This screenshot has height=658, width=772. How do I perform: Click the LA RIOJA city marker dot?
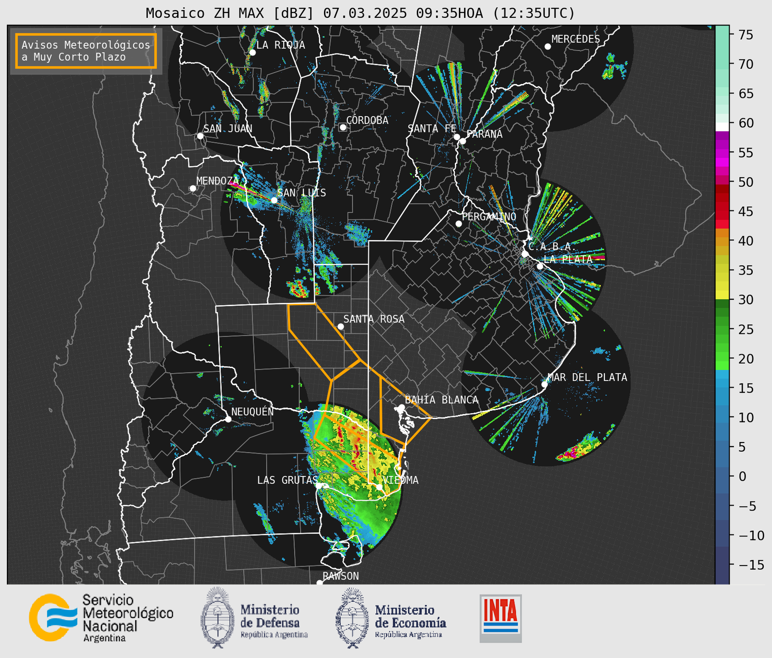coord(252,53)
